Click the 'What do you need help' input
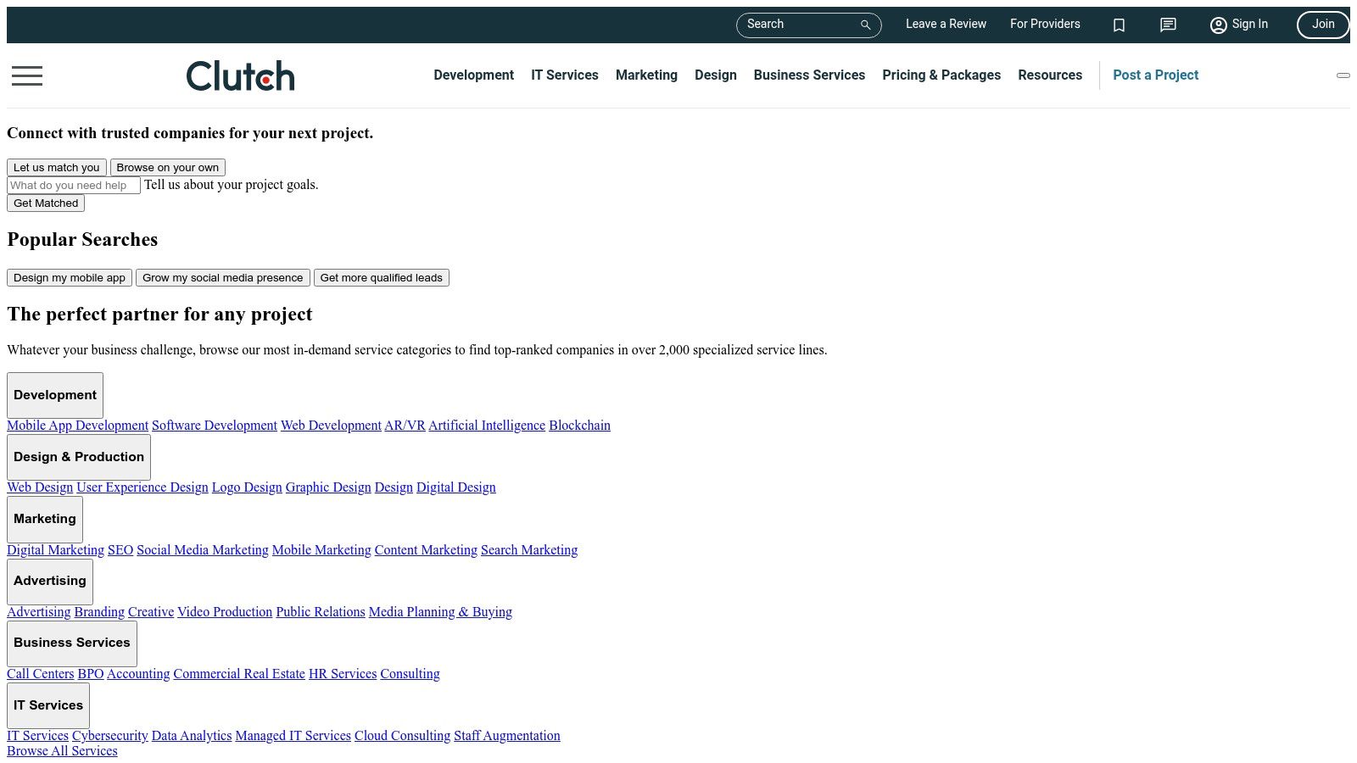The image size is (1357, 763). (x=74, y=185)
